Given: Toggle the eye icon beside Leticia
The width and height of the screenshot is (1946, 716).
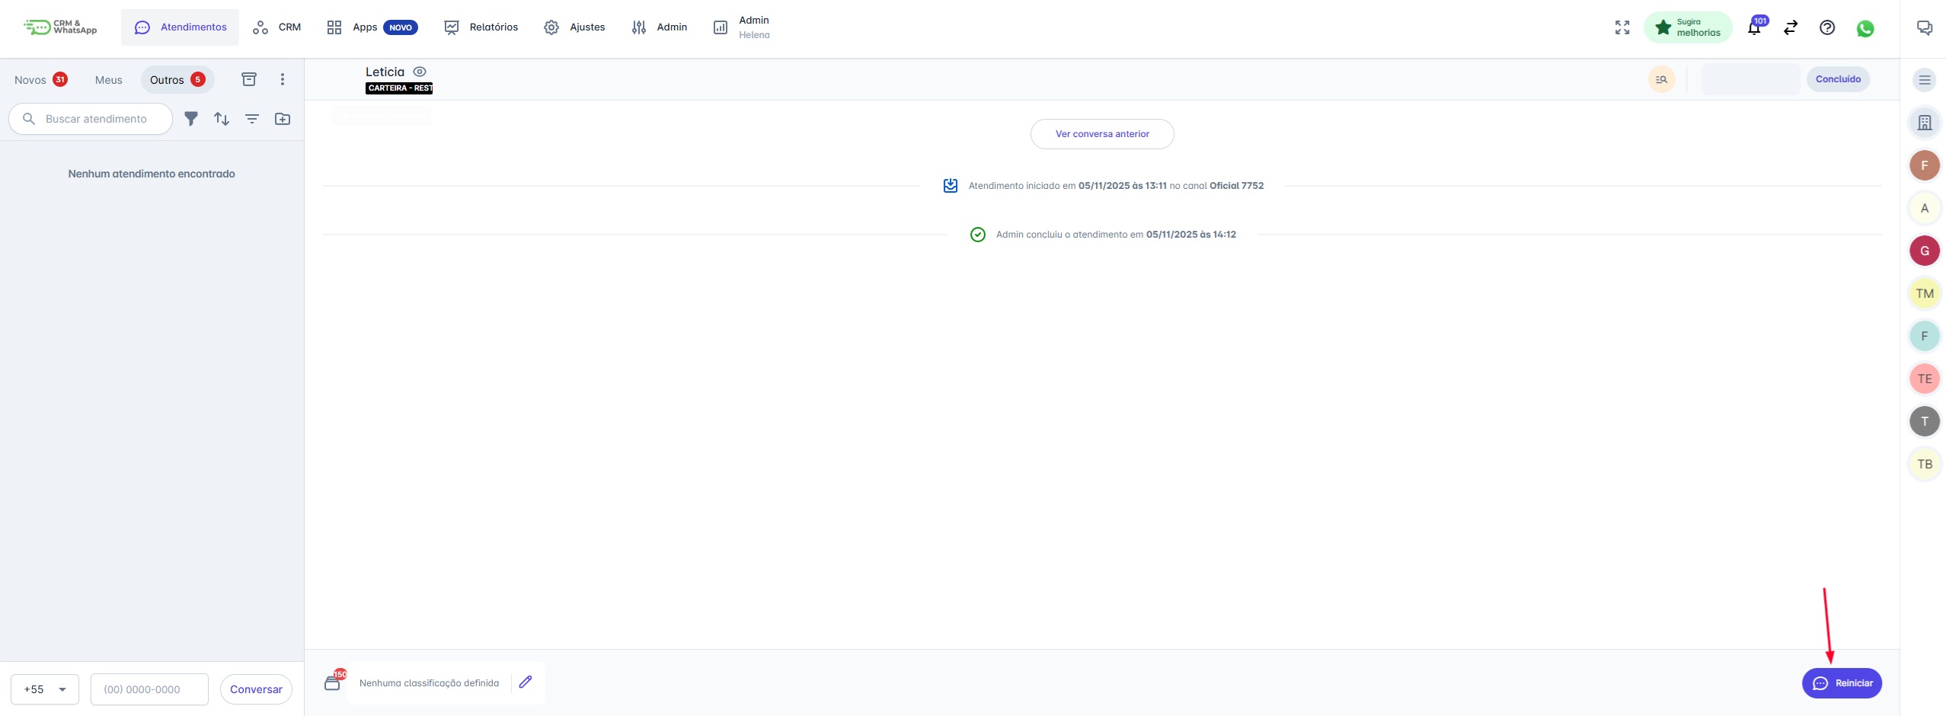Looking at the screenshot, I should click(x=420, y=72).
